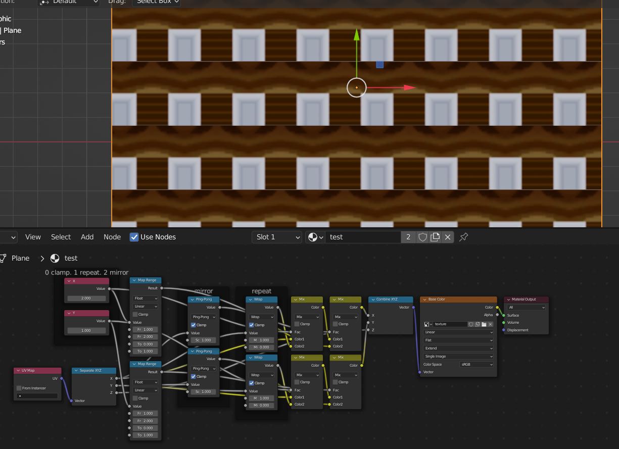Viewport: 619px width, 449px height.
Task: Toggle fake user shield for texture image
Action: (x=471, y=324)
